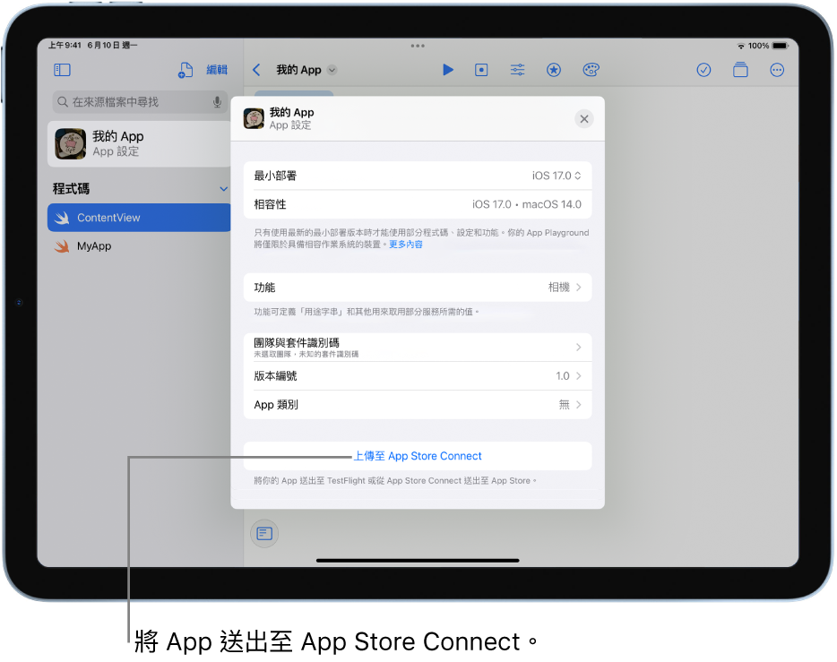Tap the 編輯 edit button in sidebar
Viewport: 837px width, 662px height.
tap(217, 70)
